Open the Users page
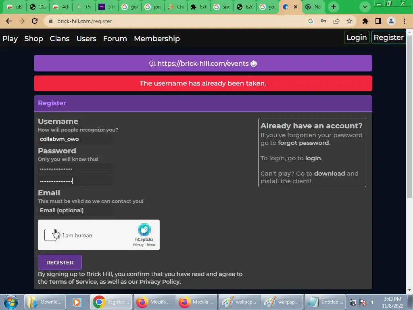 (x=86, y=38)
